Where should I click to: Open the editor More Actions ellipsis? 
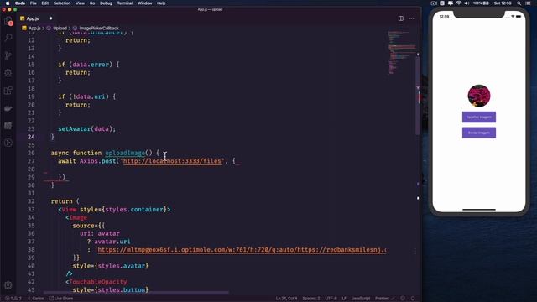coord(412,18)
